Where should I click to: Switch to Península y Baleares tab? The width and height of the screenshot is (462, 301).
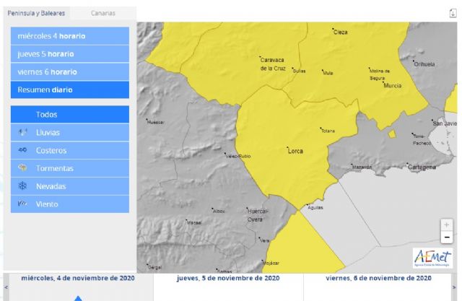tap(36, 14)
